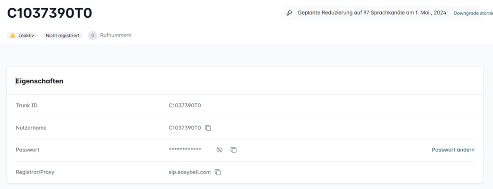Select the Nicht registriert badge

coord(62,36)
